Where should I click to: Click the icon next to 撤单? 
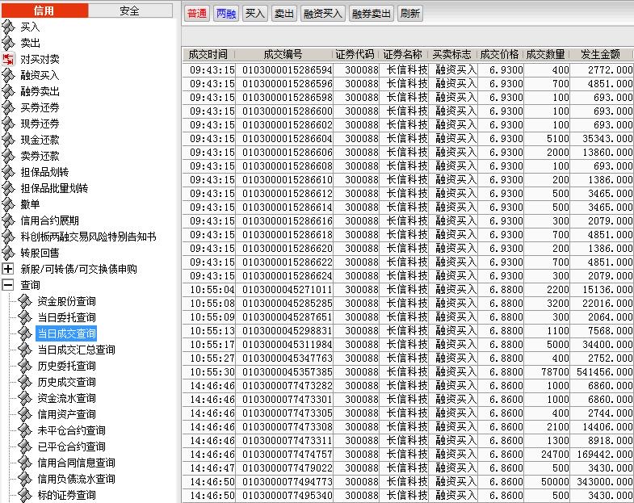pyautogui.click(x=8, y=204)
